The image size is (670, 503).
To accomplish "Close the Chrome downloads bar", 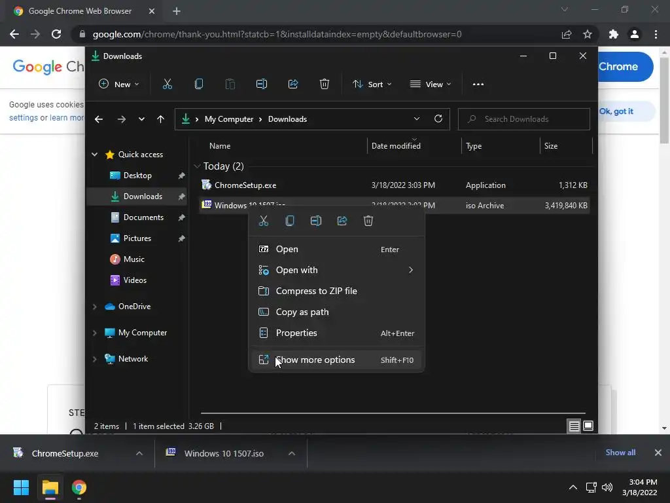I will tap(658, 453).
